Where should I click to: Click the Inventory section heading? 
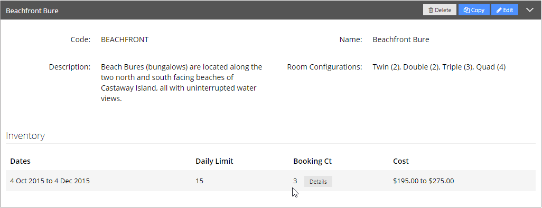25,136
